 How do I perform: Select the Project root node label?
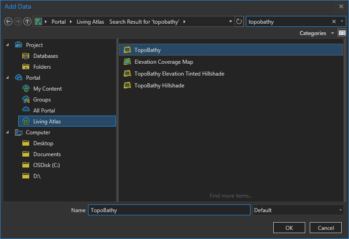[x=34, y=45]
